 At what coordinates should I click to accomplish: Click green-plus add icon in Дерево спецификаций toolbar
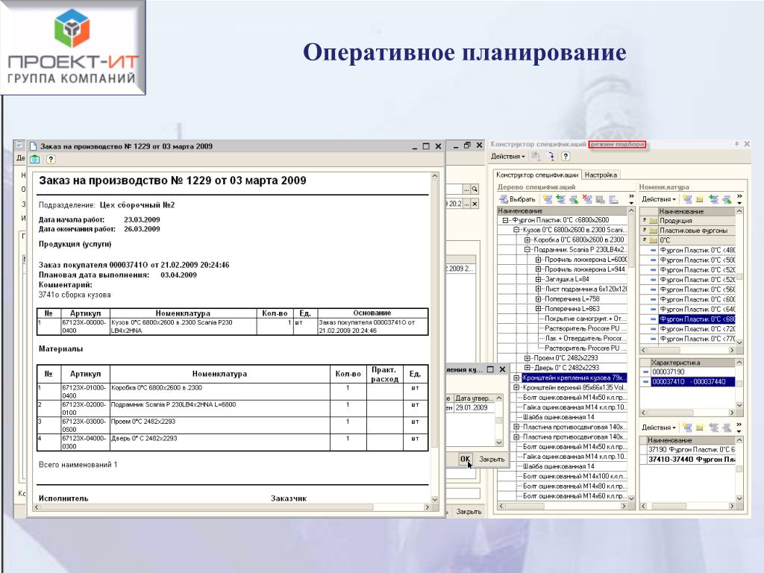point(561,199)
